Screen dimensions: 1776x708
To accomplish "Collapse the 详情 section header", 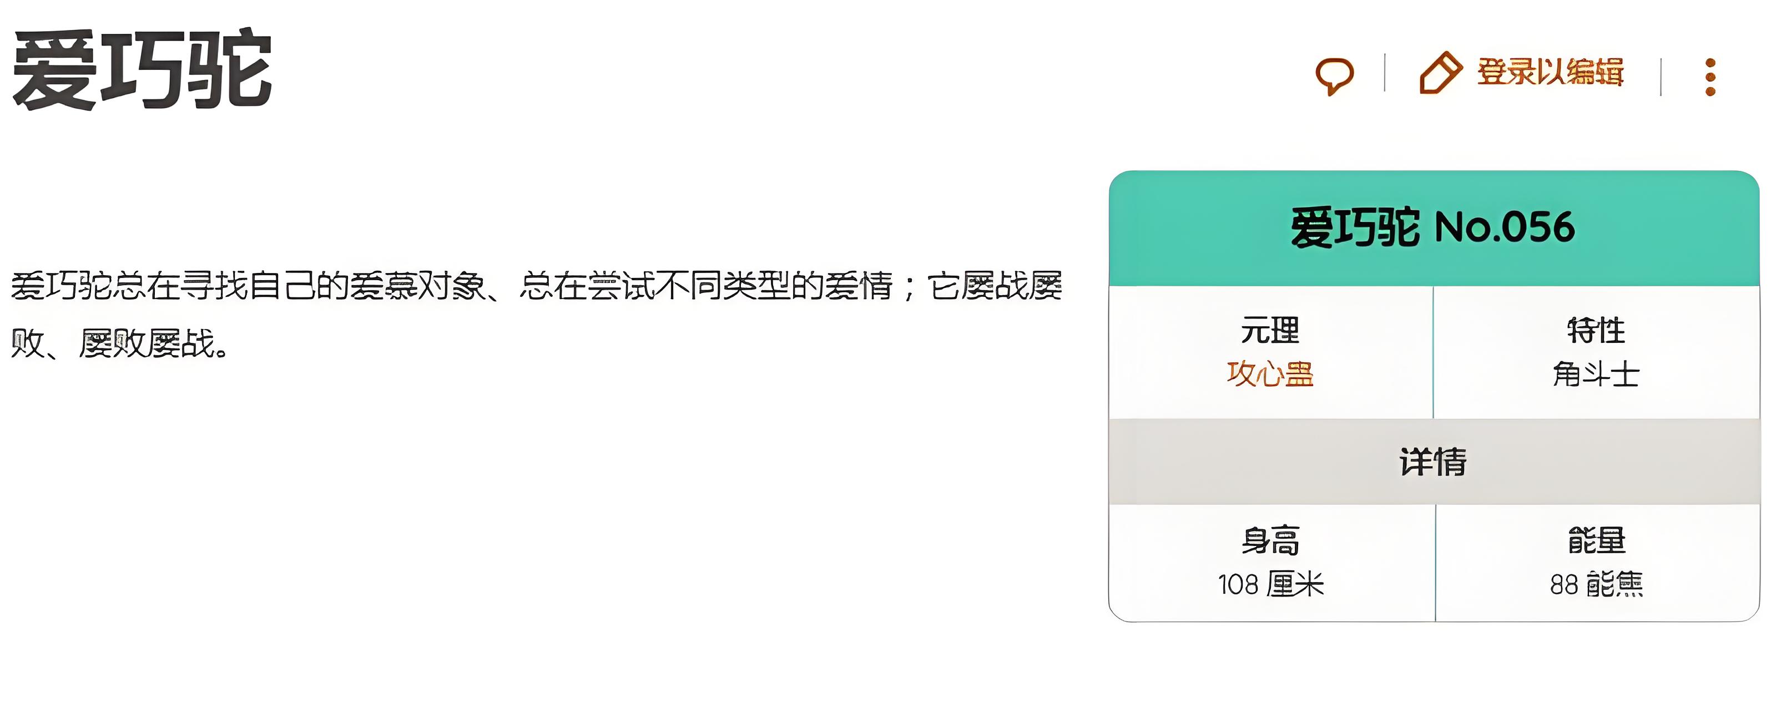I will (1432, 461).
